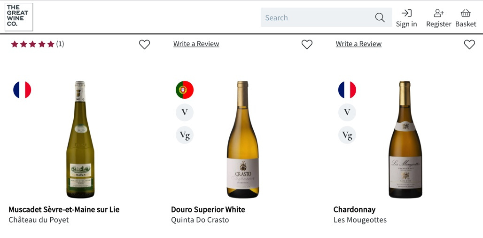
Task: Click vegetarian V badge on Douro white
Action: (185, 112)
